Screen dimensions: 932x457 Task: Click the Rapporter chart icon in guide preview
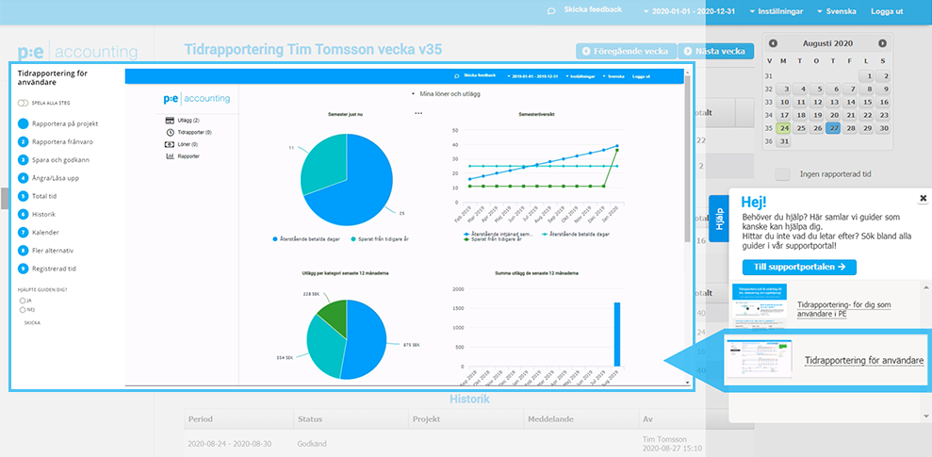coord(170,156)
